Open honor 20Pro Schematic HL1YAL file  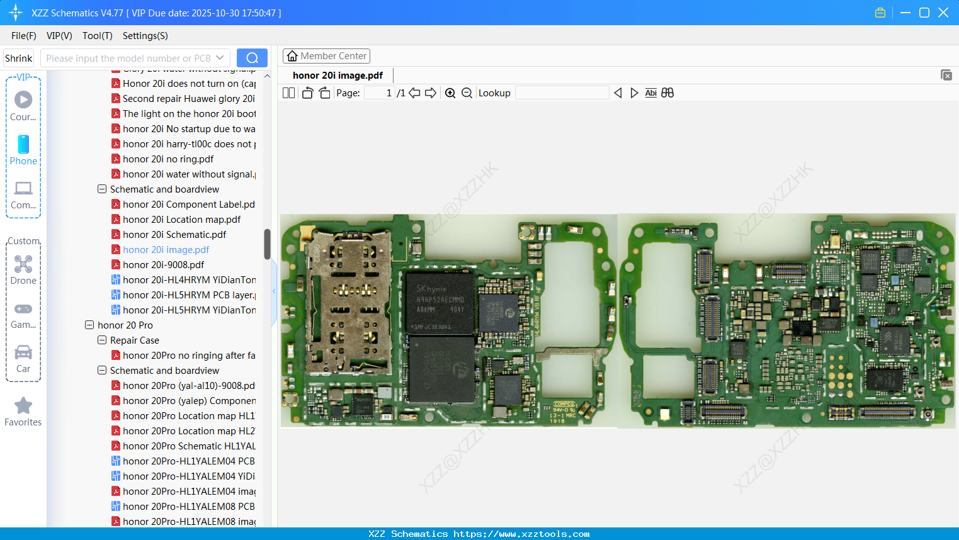coord(183,446)
